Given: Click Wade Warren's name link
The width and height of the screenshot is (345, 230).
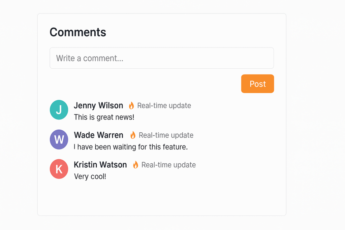Looking at the screenshot, I should click(x=98, y=135).
